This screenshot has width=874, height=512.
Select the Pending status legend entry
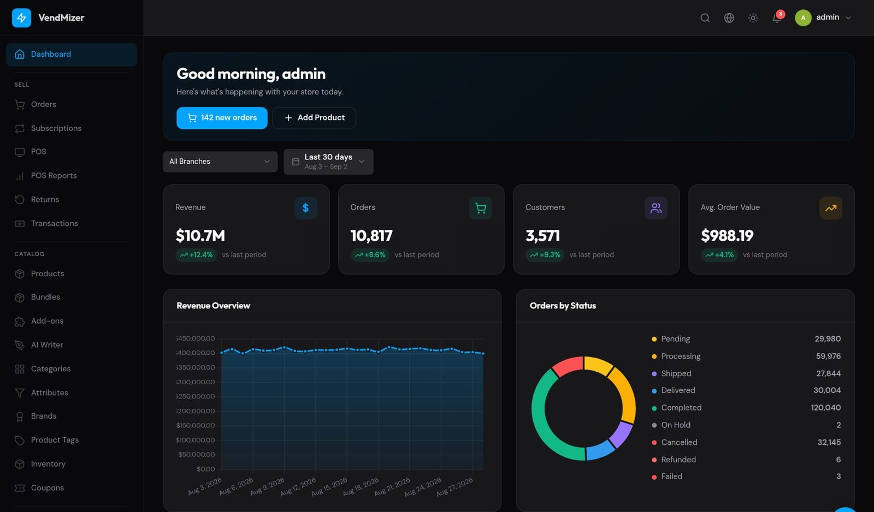pyautogui.click(x=746, y=339)
